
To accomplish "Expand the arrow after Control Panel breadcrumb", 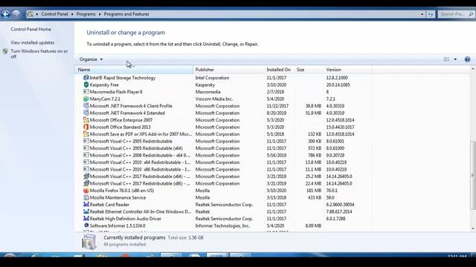I will tap(72, 14).
